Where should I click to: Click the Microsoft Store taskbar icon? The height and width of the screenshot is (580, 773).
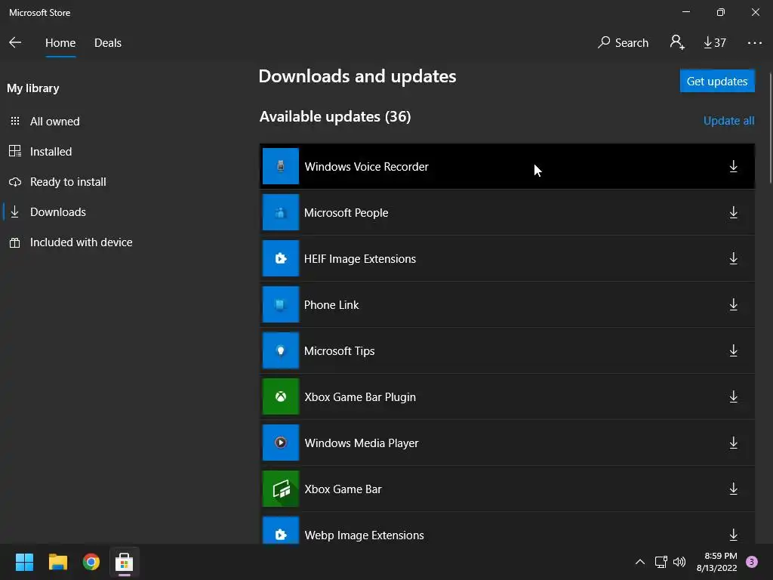point(125,562)
